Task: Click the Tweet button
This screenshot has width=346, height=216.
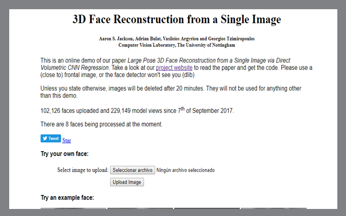Action: pyautogui.click(x=51, y=138)
